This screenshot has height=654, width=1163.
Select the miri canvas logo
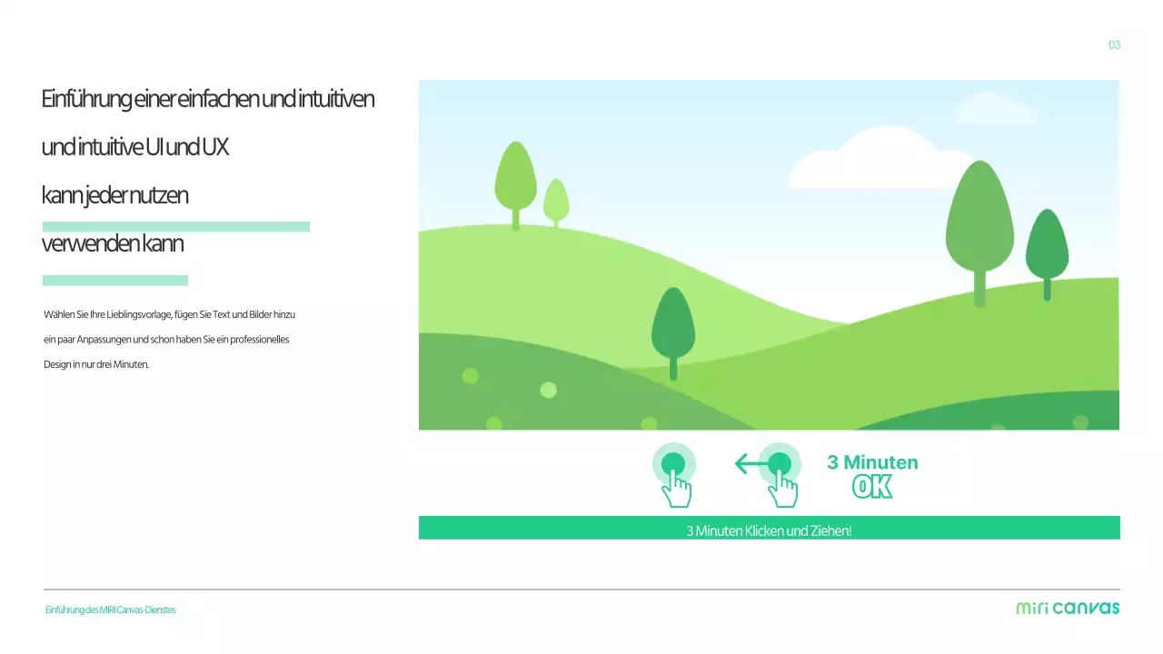click(1068, 608)
